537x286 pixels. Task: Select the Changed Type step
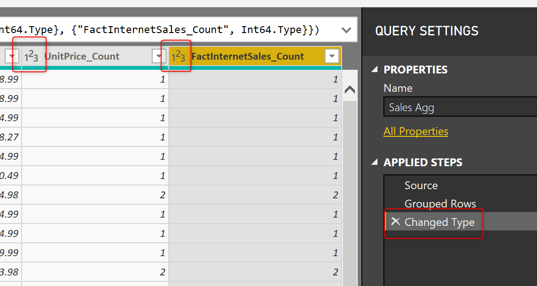point(439,222)
